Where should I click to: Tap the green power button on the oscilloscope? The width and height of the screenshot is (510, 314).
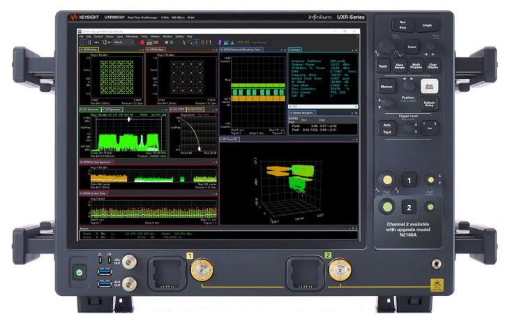coord(79,272)
